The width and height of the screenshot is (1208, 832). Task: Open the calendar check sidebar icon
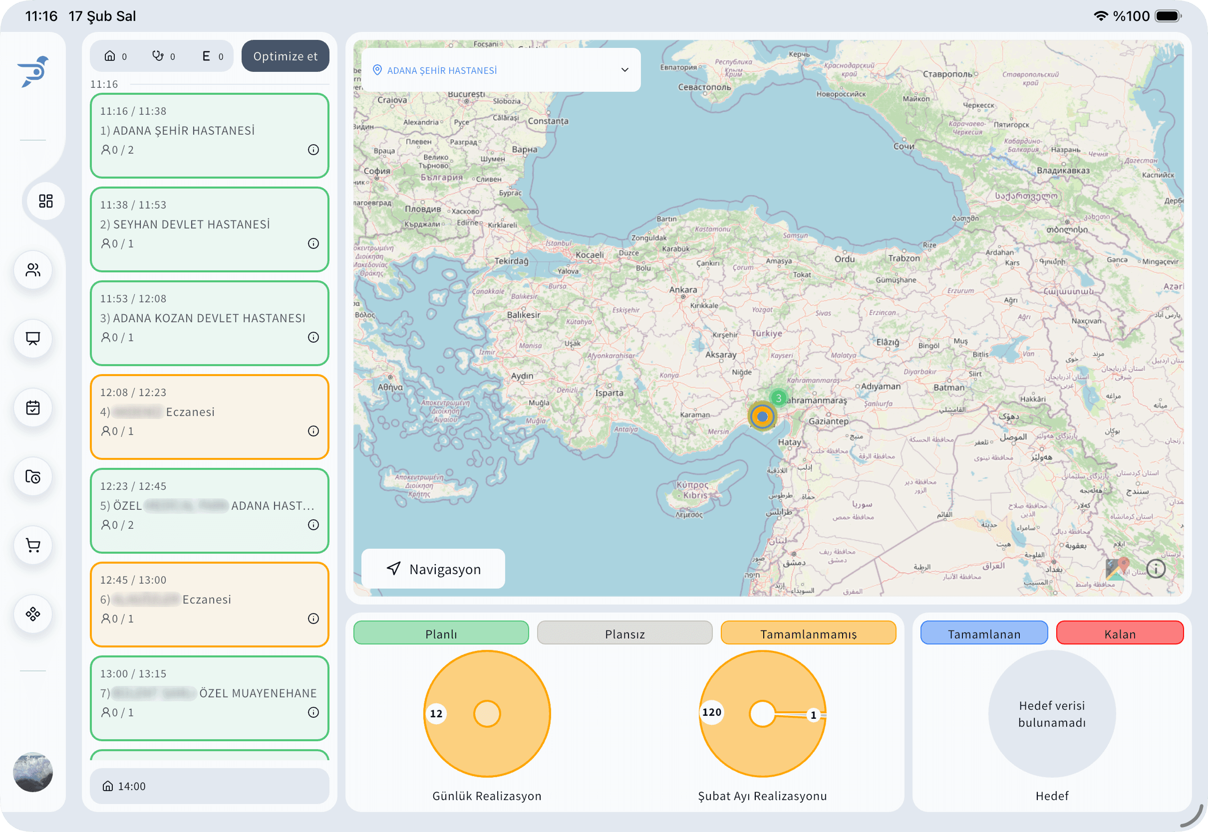tap(33, 408)
